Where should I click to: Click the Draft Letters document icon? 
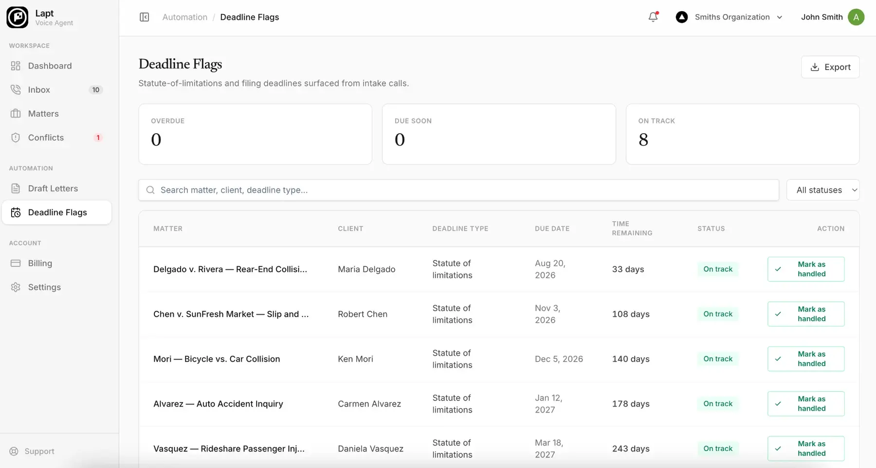coord(16,188)
